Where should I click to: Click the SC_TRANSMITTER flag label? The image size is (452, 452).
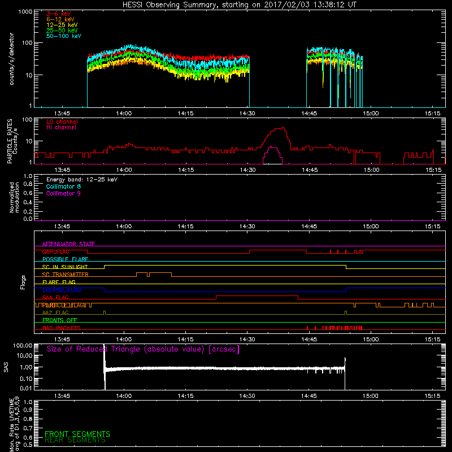click(65, 275)
